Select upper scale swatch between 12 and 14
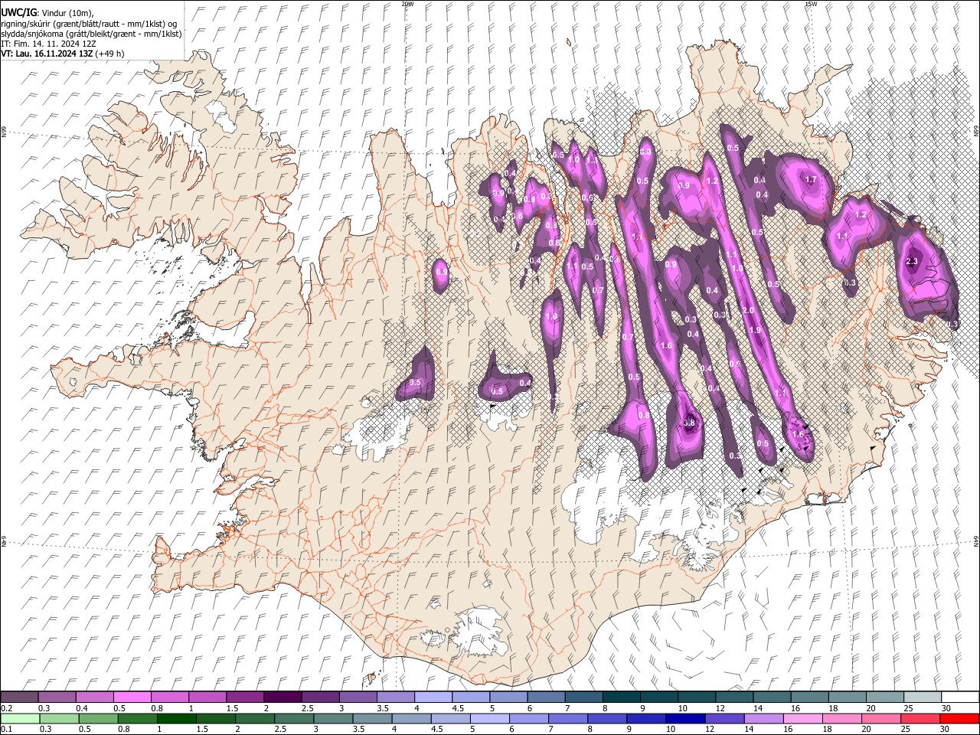This screenshot has width=980, height=735. (x=734, y=697)
